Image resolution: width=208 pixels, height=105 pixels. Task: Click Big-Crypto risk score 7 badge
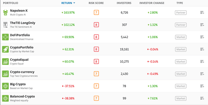96,86
